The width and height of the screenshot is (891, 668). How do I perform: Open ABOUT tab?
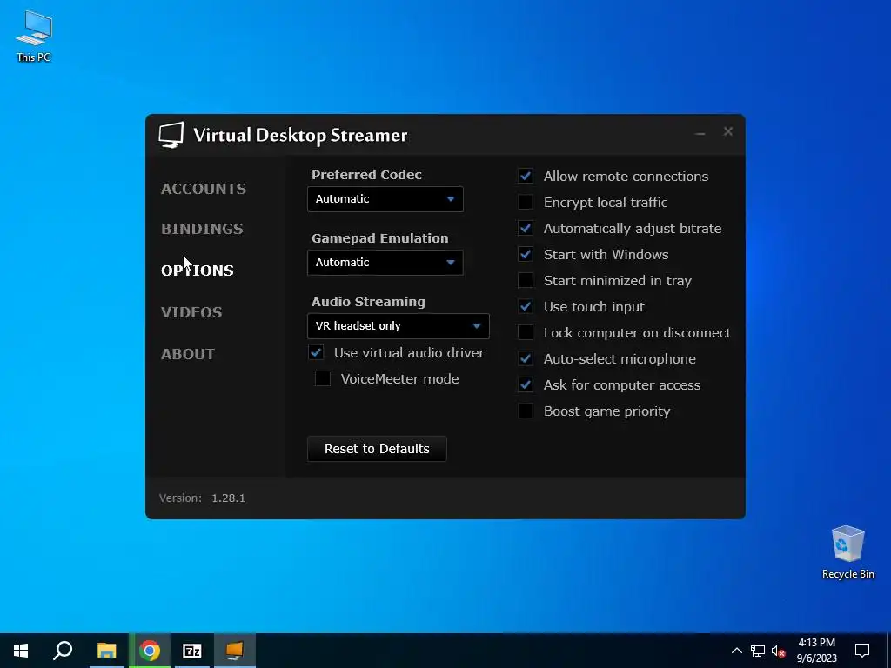[x=188, y=354]
